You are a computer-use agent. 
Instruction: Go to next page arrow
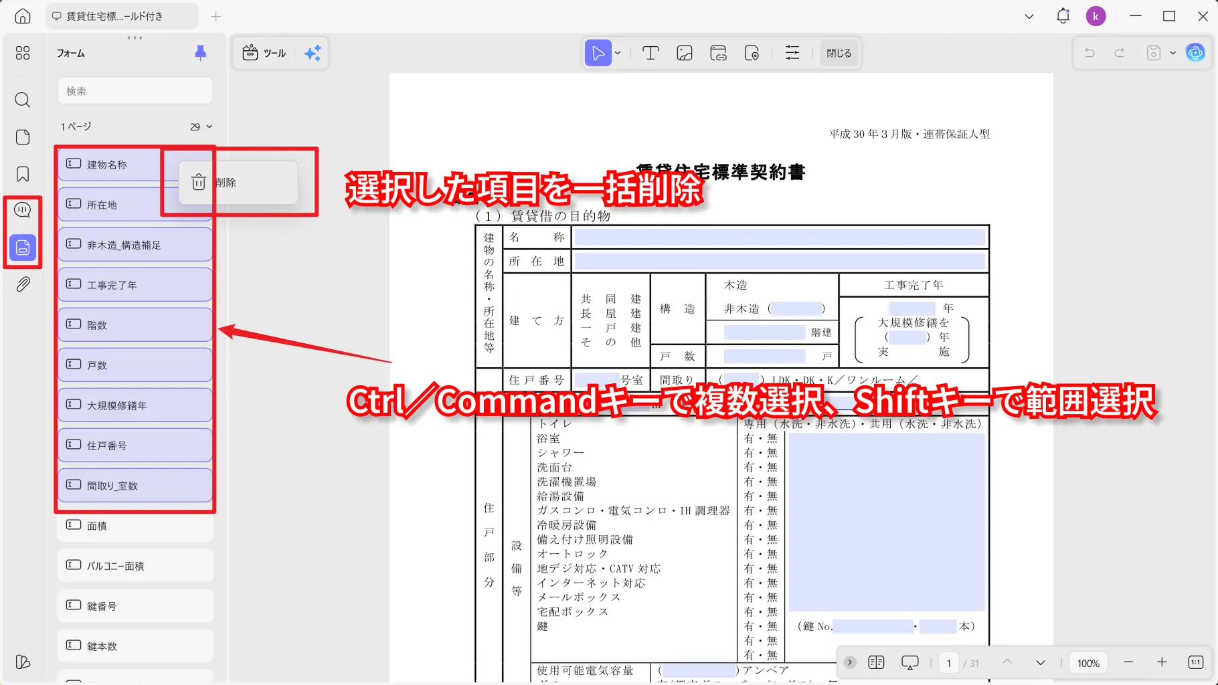click(1041, 662)
